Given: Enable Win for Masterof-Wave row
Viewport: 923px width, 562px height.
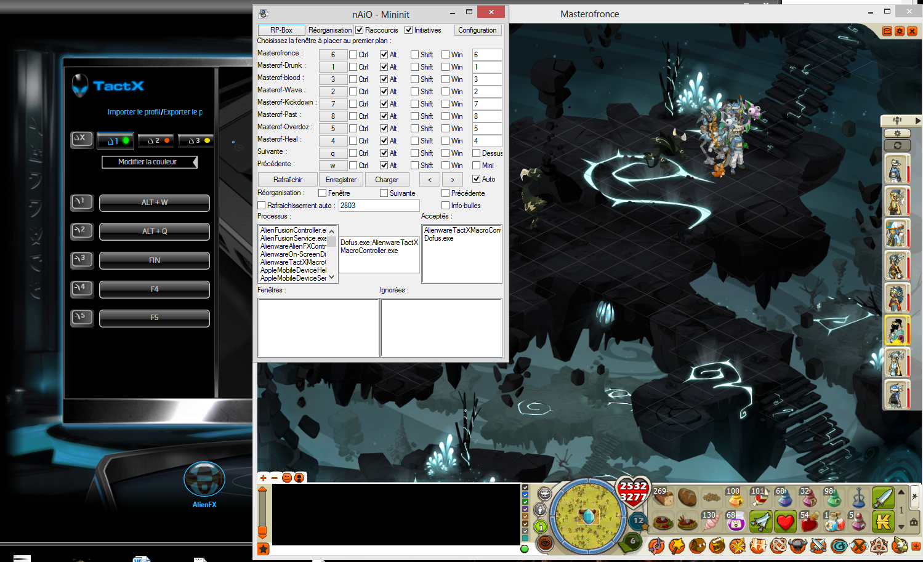Looking at the screenshot, I should (446, 92).
